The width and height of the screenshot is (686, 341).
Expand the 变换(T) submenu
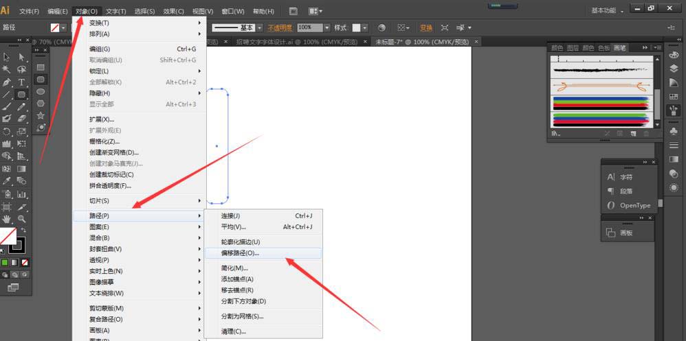140,23
